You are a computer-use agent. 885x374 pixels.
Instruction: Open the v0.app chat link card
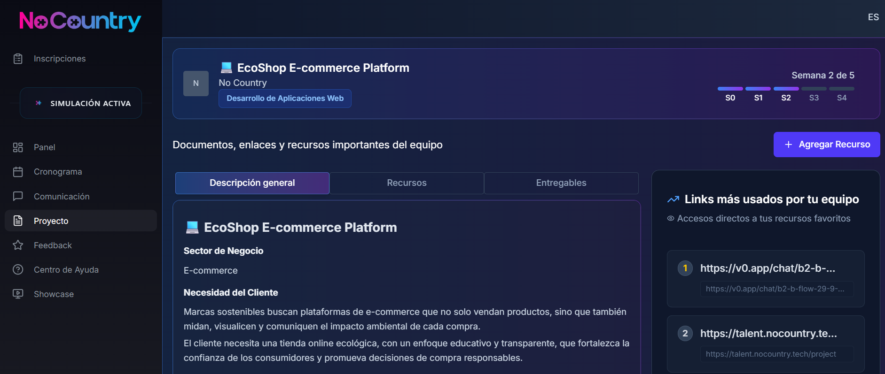point(765,278)
